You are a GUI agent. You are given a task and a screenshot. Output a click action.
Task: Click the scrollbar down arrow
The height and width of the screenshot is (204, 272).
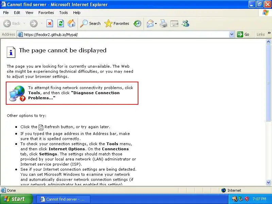pos(268,182)
